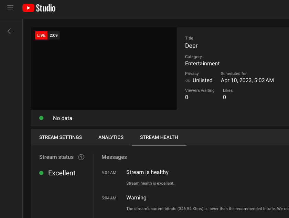Open the ANALYTICS tab
Viewport: 289px width, 218px height.
pos(111,137)
